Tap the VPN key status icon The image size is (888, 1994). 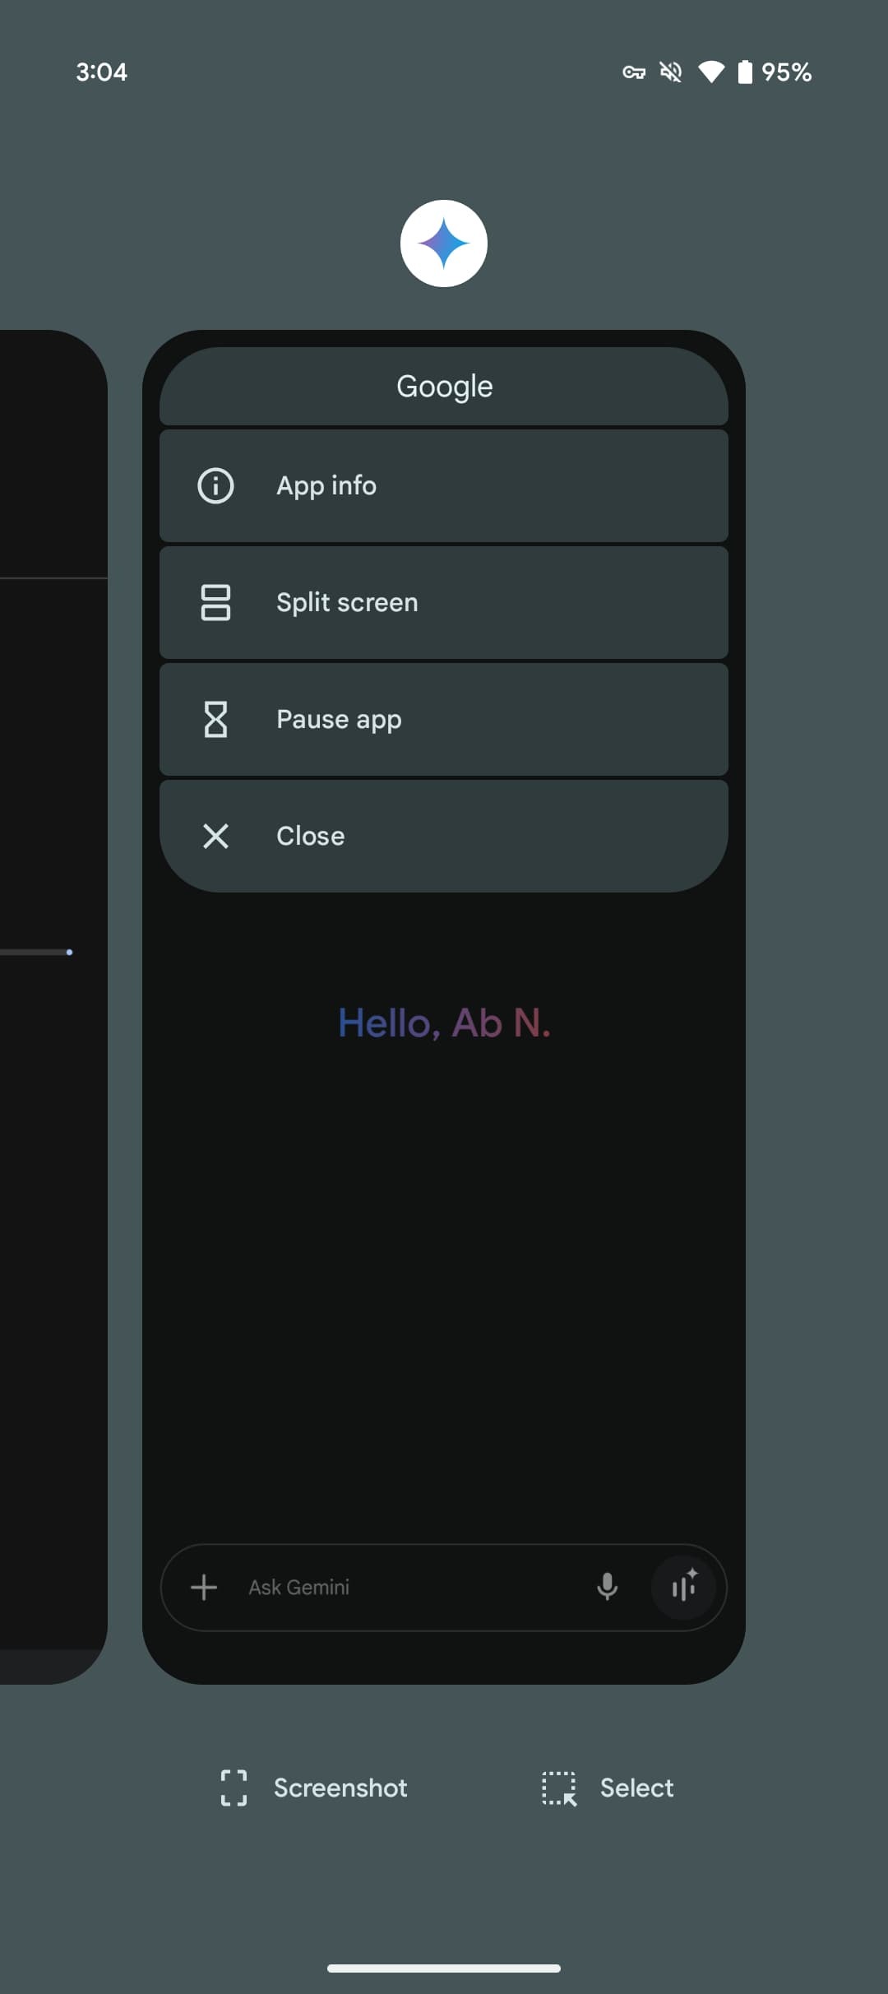[x=633, y=72]
